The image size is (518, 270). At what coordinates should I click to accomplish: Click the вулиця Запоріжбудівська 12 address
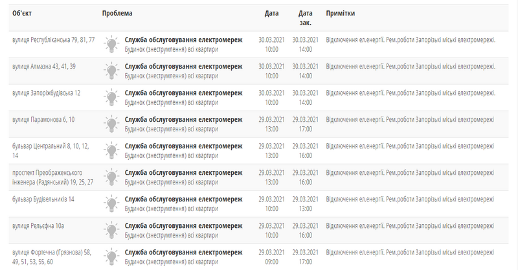pos(47,93)
